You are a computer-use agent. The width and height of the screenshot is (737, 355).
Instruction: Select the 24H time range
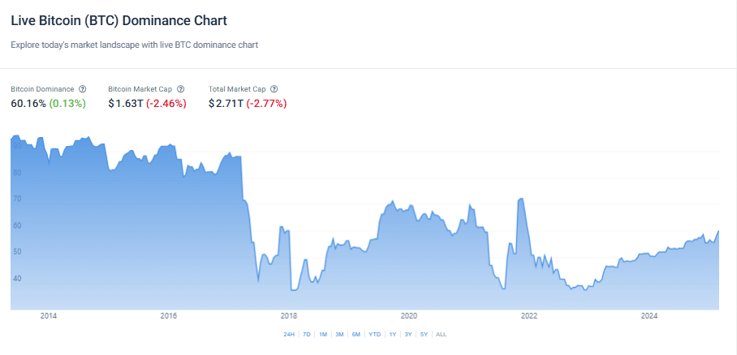pos(289,334)
